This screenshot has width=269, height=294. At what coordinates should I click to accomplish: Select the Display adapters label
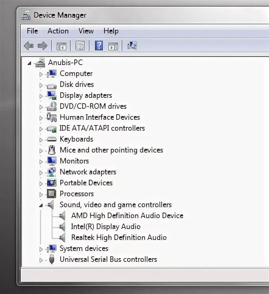click(86, 95)
